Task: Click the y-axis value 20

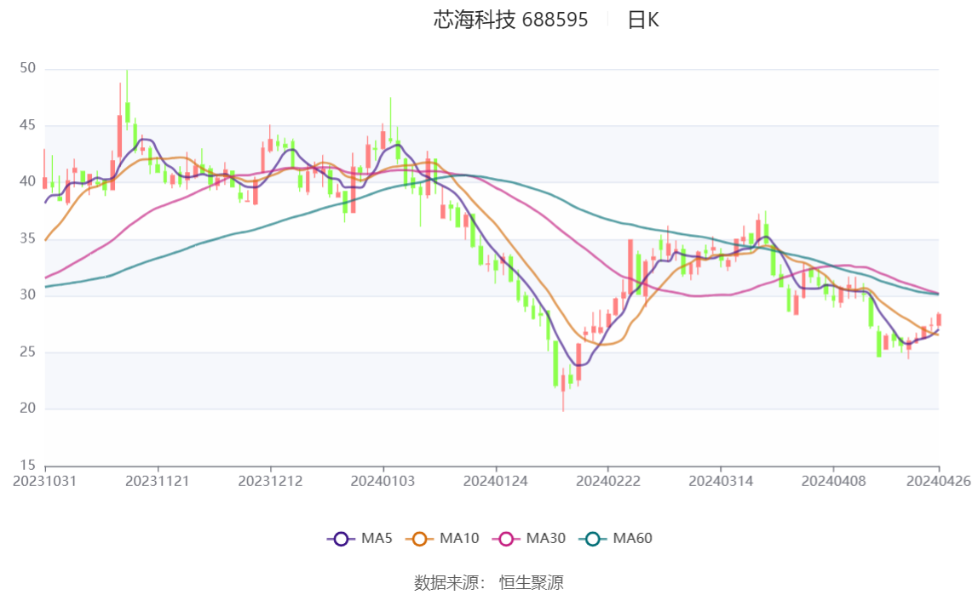Action: pyautogui.click(x=27, y=408)
